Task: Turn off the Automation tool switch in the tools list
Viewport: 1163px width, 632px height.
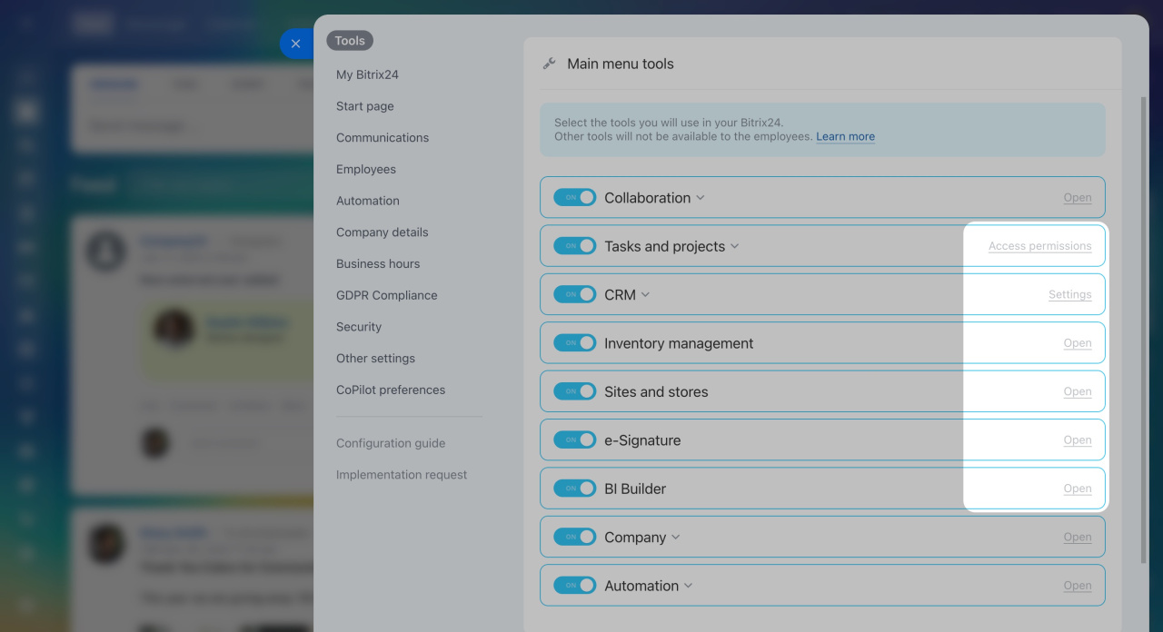Action: coord(575,585)
